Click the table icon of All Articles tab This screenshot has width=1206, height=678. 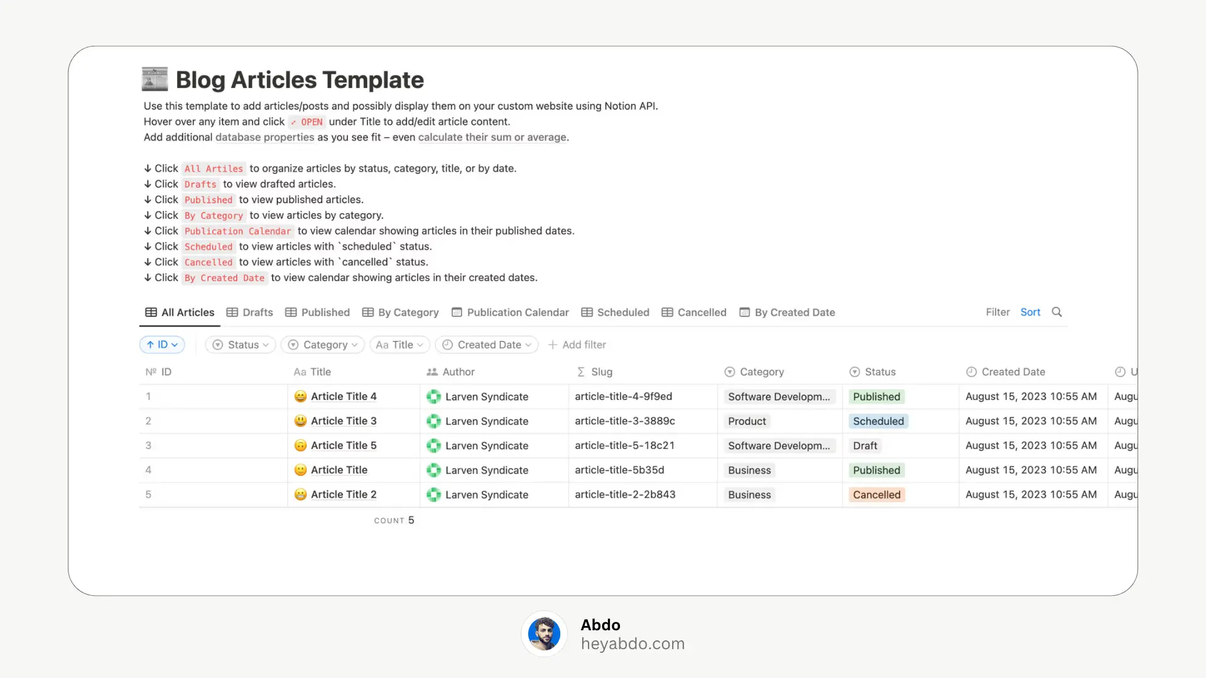[151, 312]
